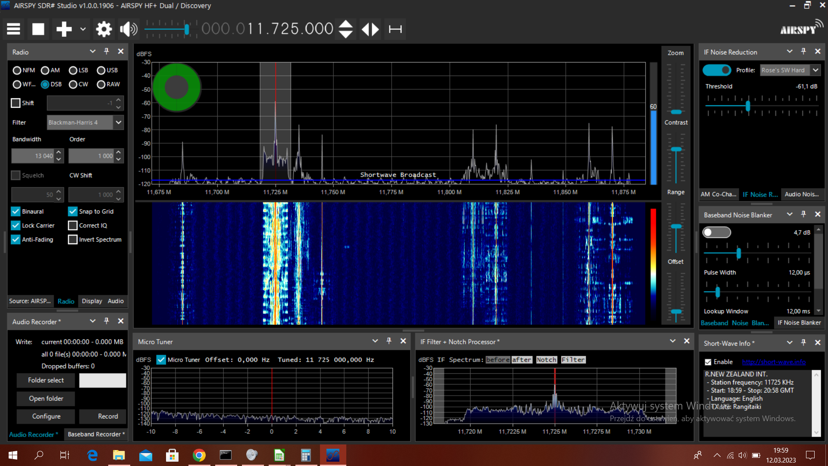Pin the Short-Wave Info panel

click(x=803, y=342)
